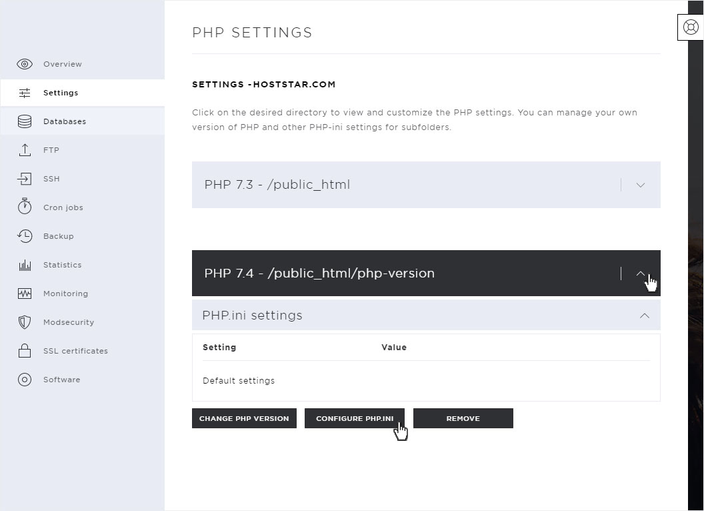Click the Settings sliders icon
The image size is (704, 511).
click(25, 93)
